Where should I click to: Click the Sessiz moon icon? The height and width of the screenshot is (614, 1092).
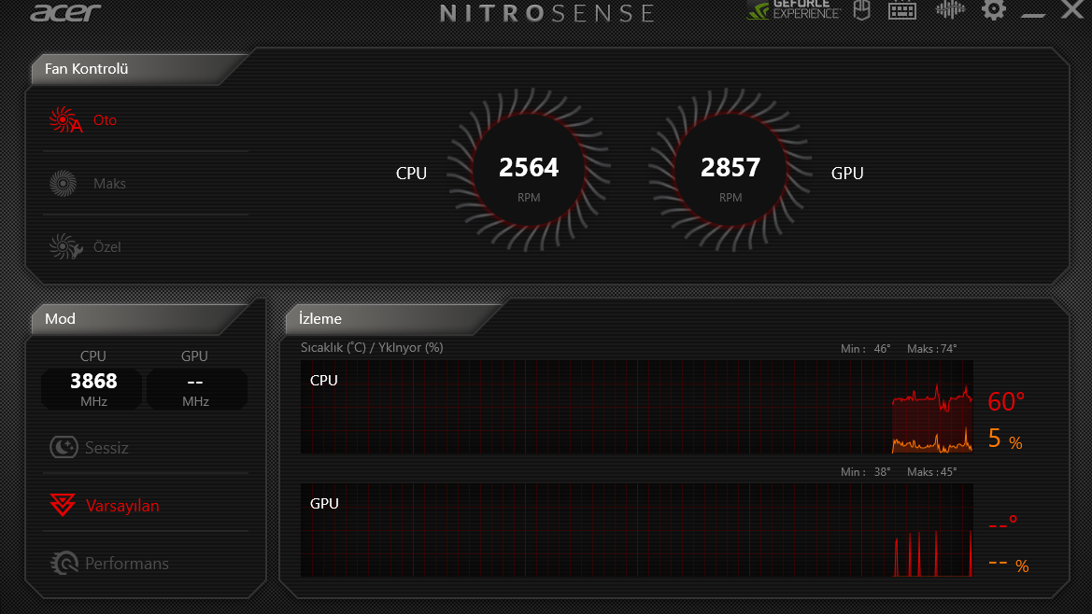click(64, 447)
